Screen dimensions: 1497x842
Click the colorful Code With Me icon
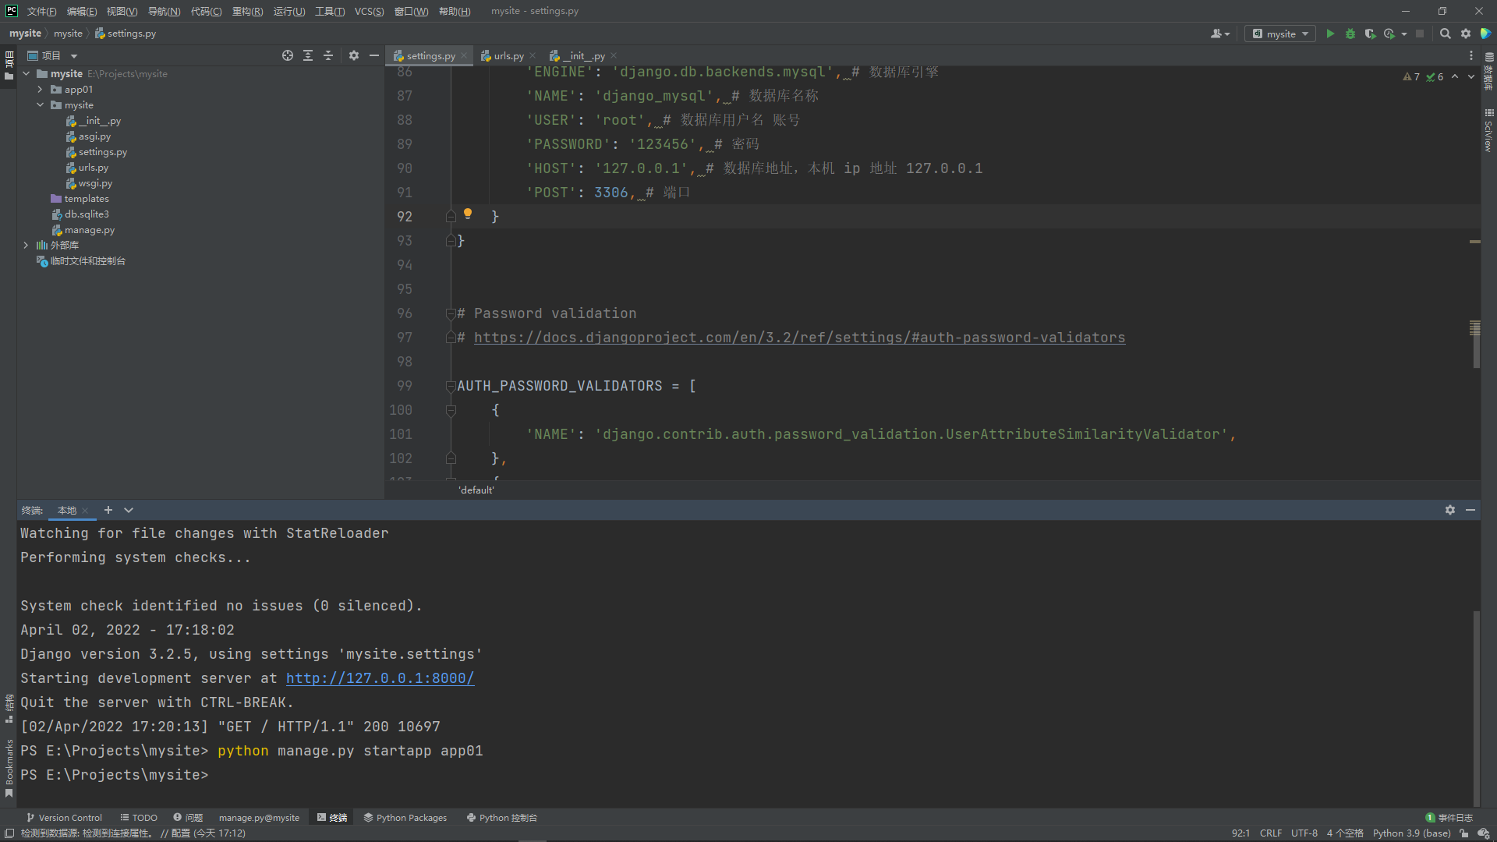1485,34
